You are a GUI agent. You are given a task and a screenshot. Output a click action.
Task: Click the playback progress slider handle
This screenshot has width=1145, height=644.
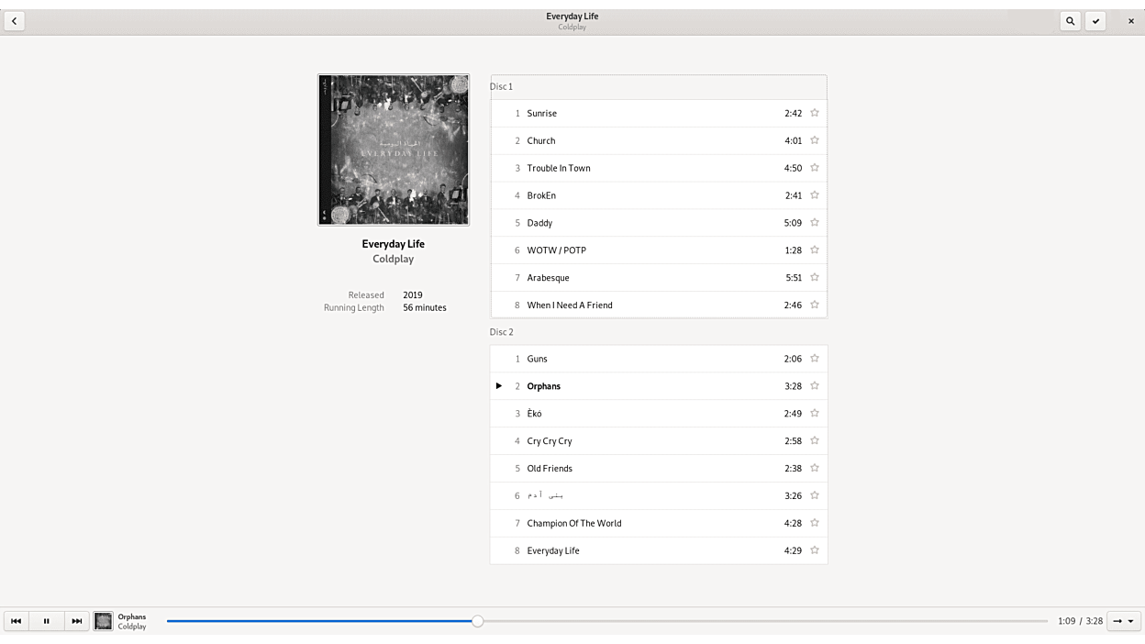[x=477, y=621]
